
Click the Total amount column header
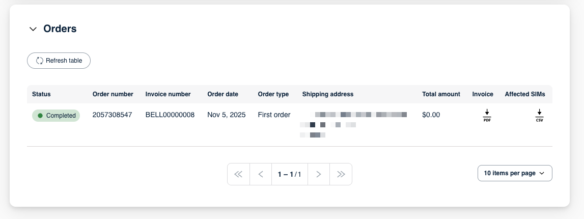[x=441, y=94]
